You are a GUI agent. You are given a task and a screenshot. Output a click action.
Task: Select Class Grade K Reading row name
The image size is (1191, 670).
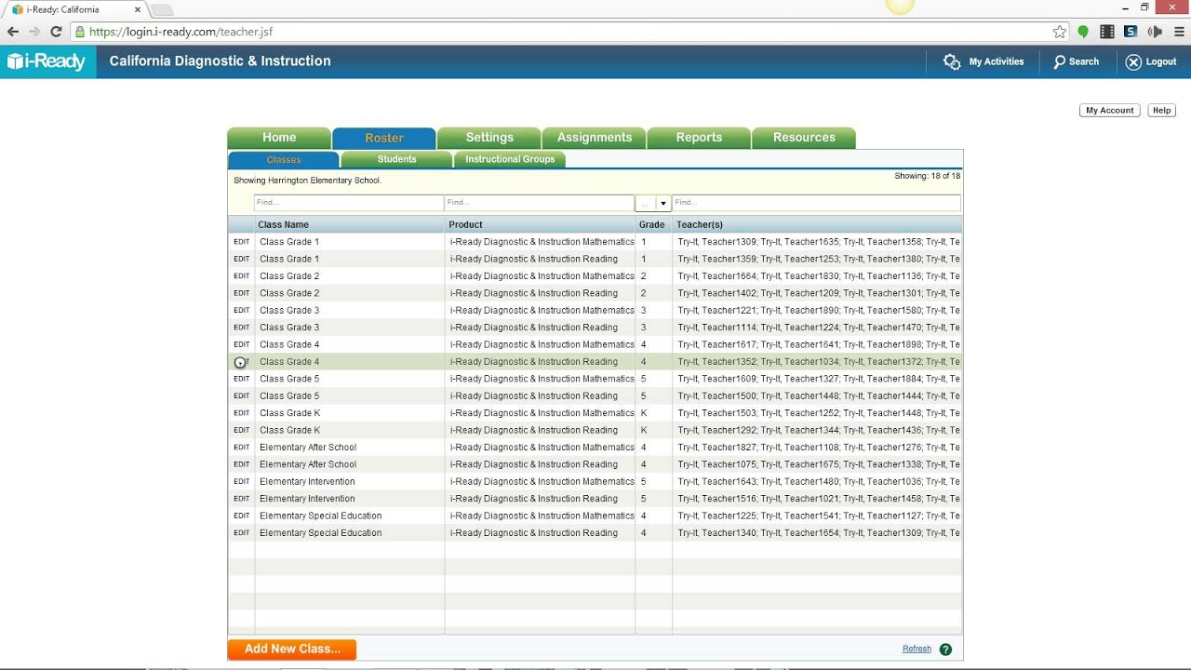click(289, 430)
